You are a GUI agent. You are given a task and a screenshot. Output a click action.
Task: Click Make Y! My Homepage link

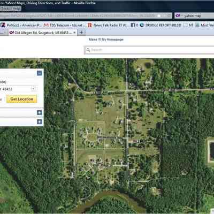[106, 40]
